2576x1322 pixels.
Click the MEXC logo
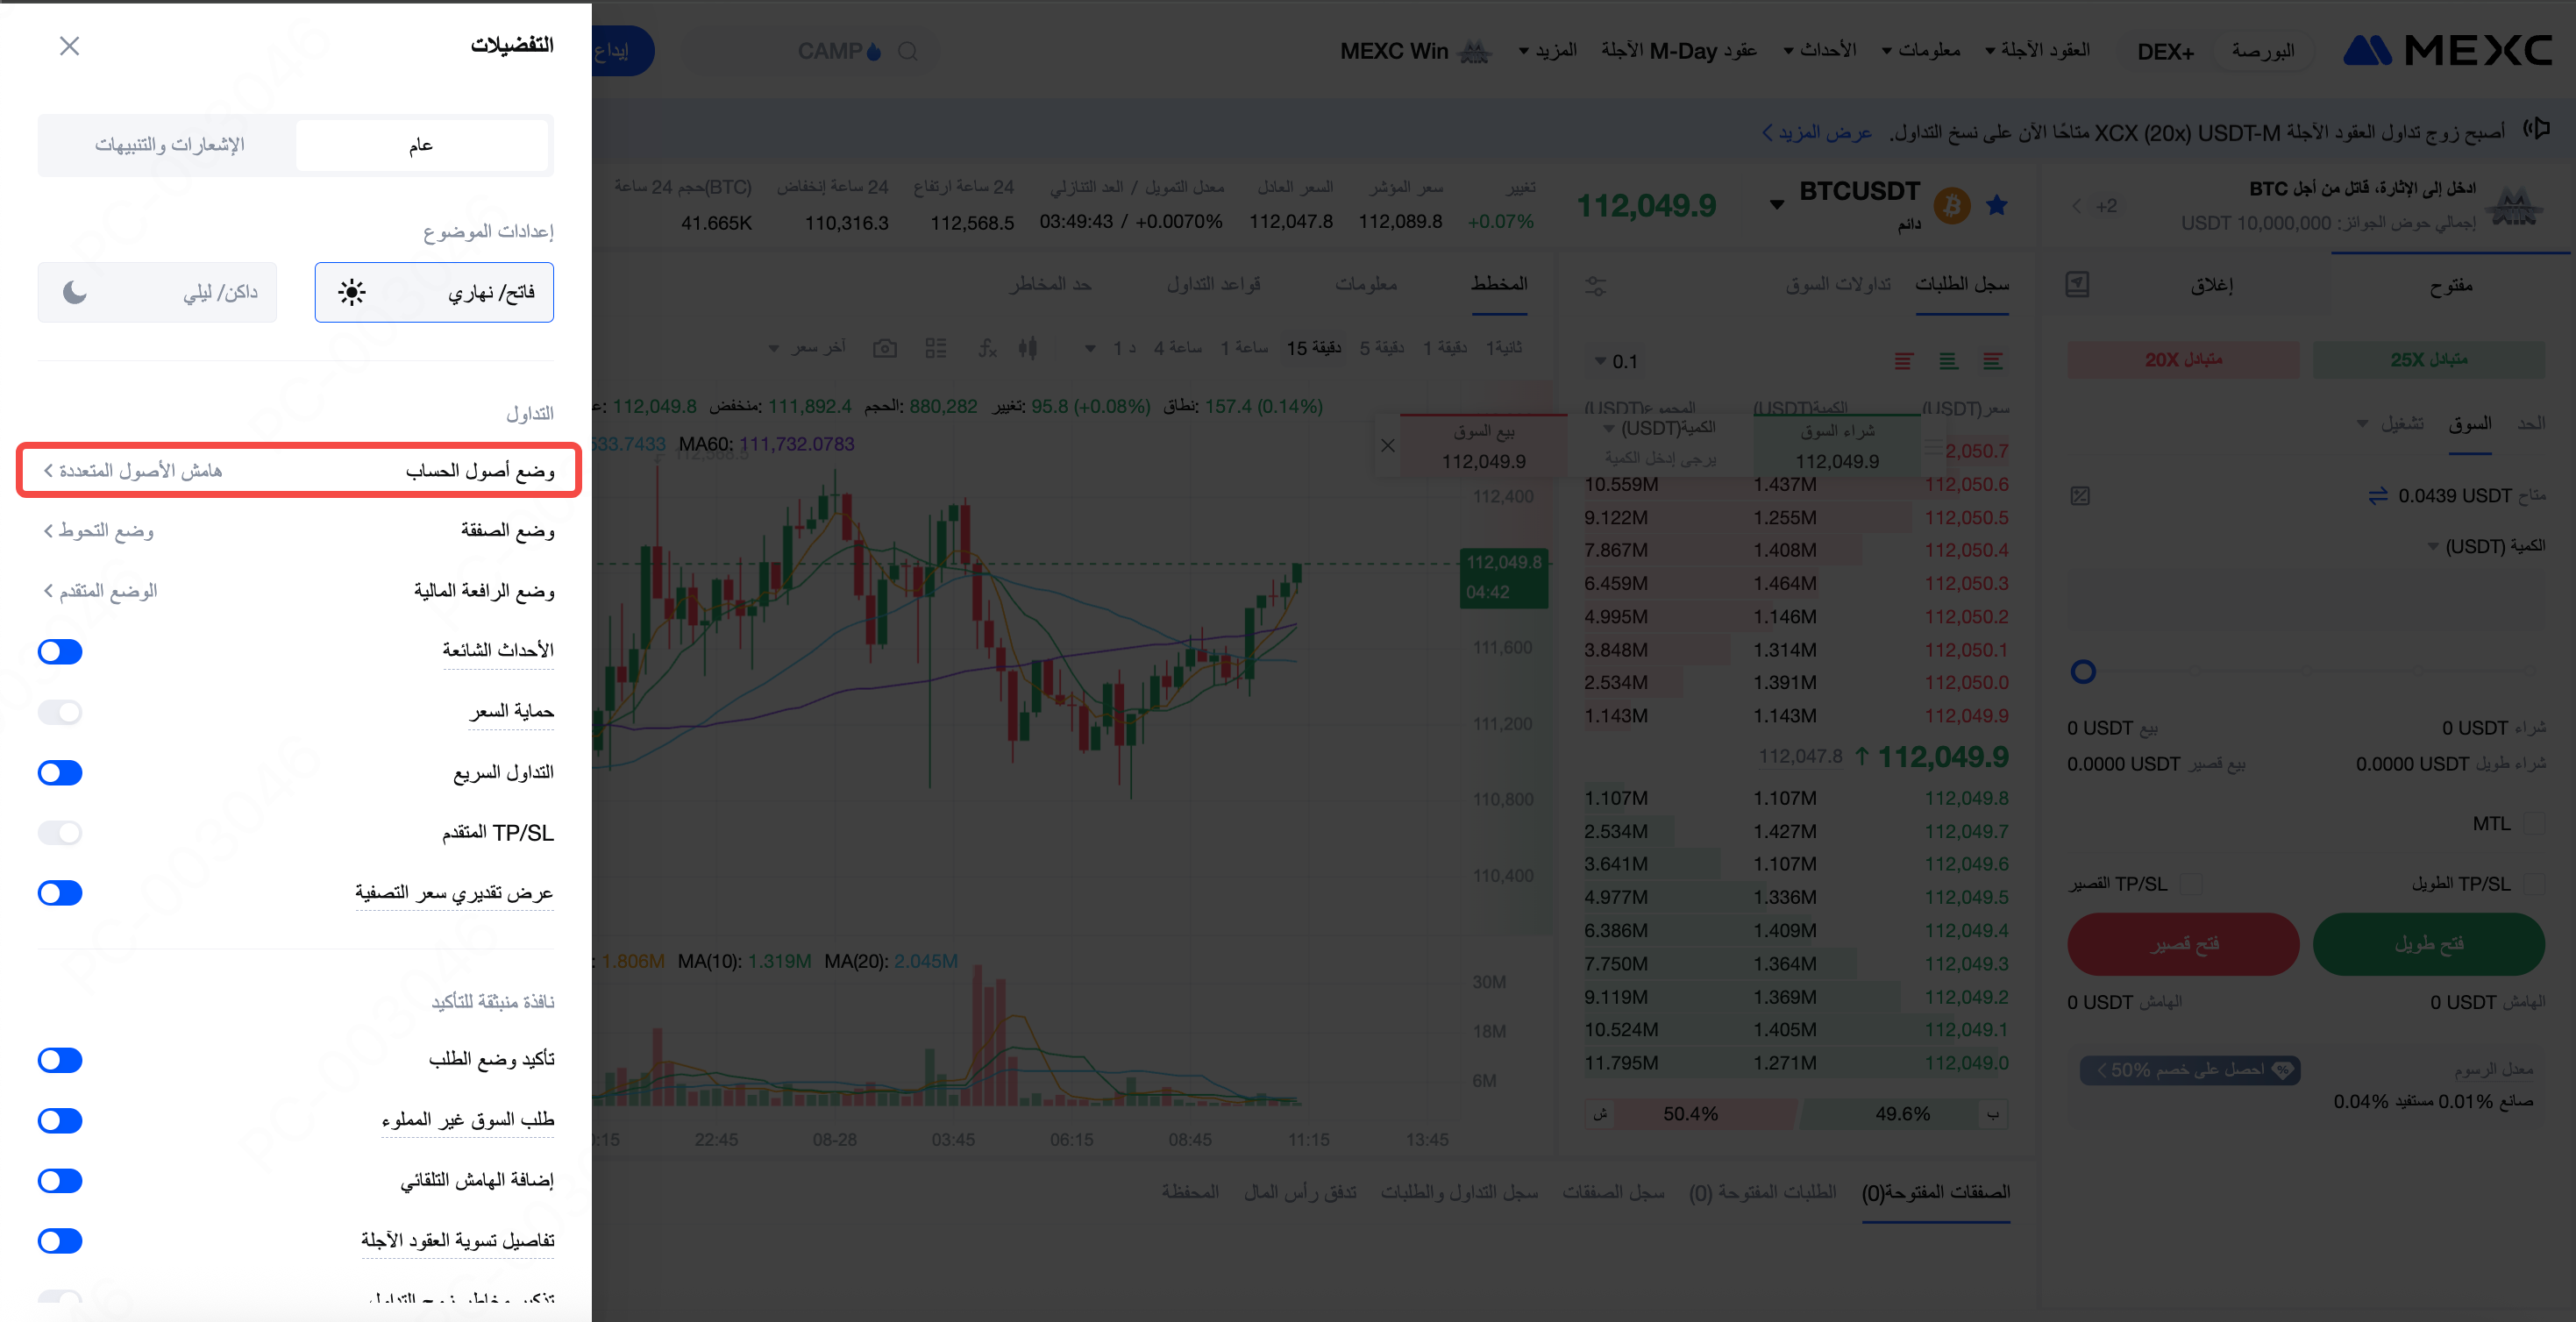(2447, 50)
